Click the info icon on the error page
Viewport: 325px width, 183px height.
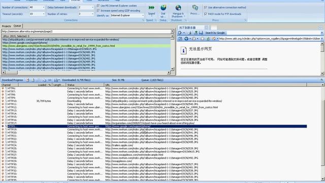pyautogui.click(x=183, y=50)
